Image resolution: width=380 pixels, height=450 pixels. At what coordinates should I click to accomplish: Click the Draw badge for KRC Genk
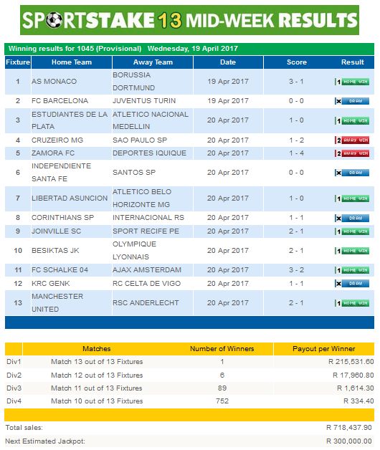click(x=352, y=284)
